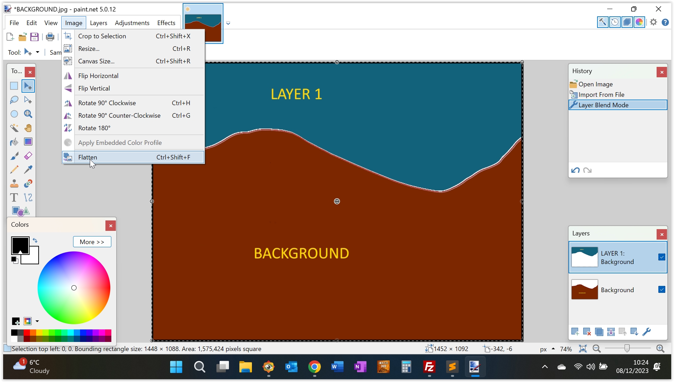Viewport: 674px width, 382px height.
Task: Merge LAYER 1 down using the merge icon
Action: (611, 332)
